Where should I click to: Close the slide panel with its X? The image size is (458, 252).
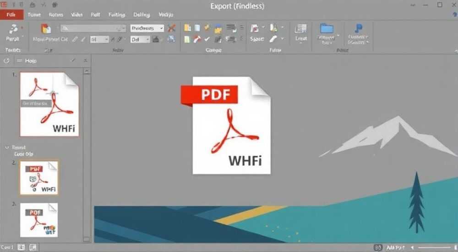85,60
